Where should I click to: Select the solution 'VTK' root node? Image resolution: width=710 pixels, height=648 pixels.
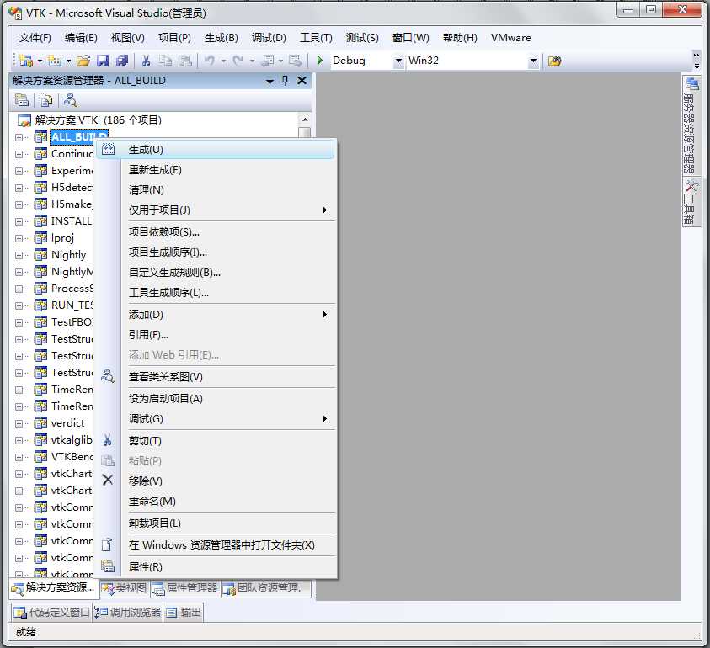pyautogui.click(x=99, y=120)
